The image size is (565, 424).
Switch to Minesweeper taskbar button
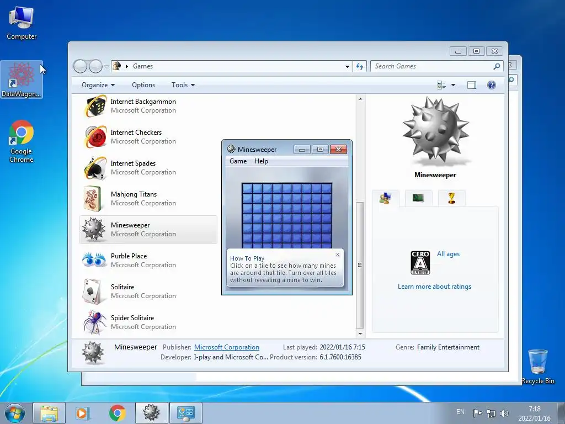pyautogui.click(x=151, y=413)
